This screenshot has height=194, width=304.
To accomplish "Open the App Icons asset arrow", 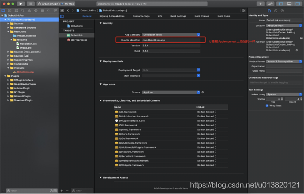I will (x=203, y=92).
